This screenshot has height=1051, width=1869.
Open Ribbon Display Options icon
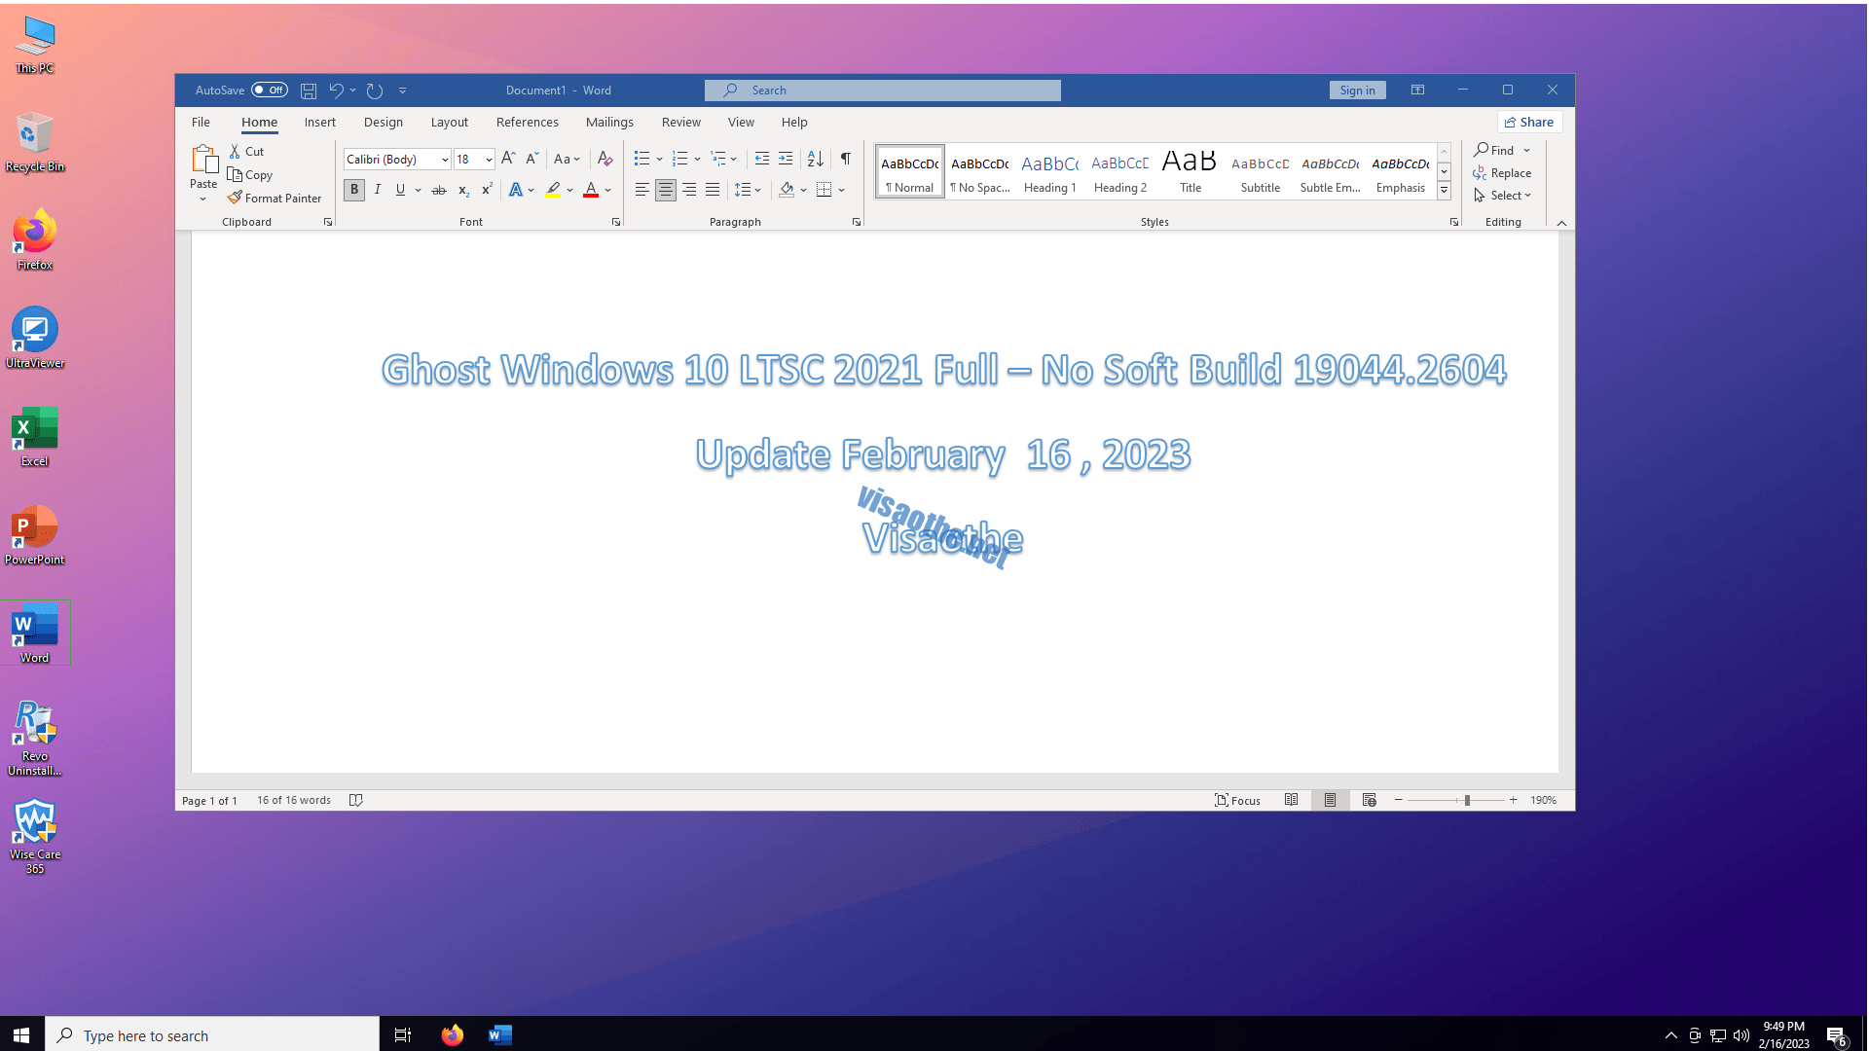click(1417, 91)
